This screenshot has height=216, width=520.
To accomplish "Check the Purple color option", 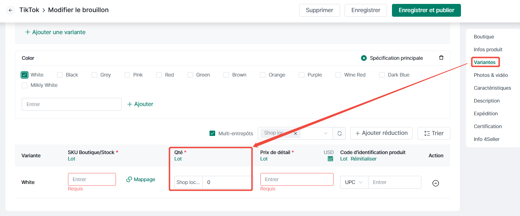I will (302, 75).
